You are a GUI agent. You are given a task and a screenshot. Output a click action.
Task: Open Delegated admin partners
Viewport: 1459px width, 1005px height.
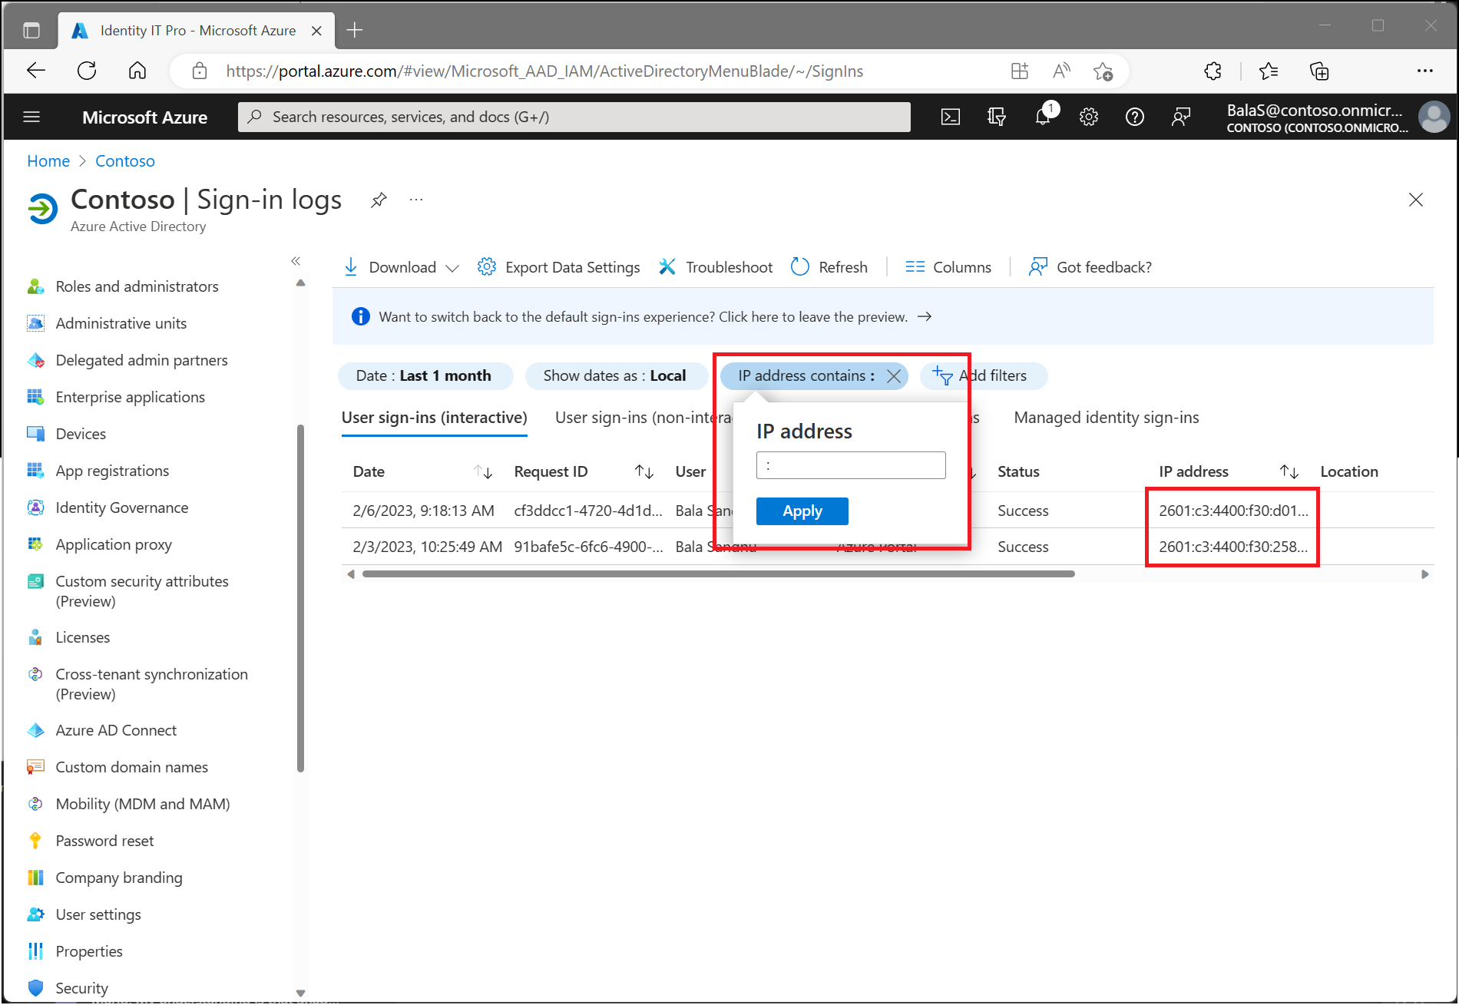(142, 360)
